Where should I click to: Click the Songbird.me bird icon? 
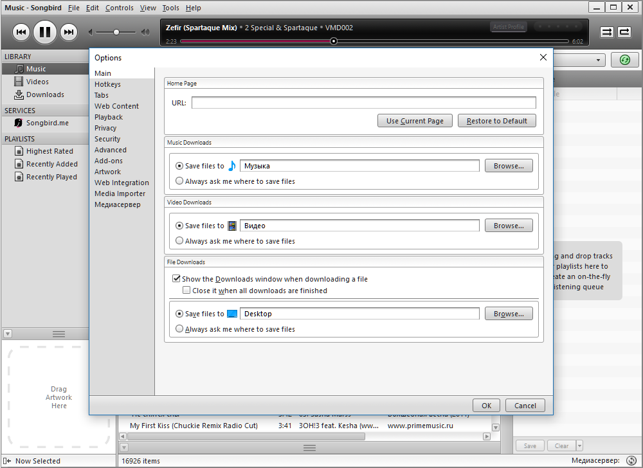(x=19, y=123)
